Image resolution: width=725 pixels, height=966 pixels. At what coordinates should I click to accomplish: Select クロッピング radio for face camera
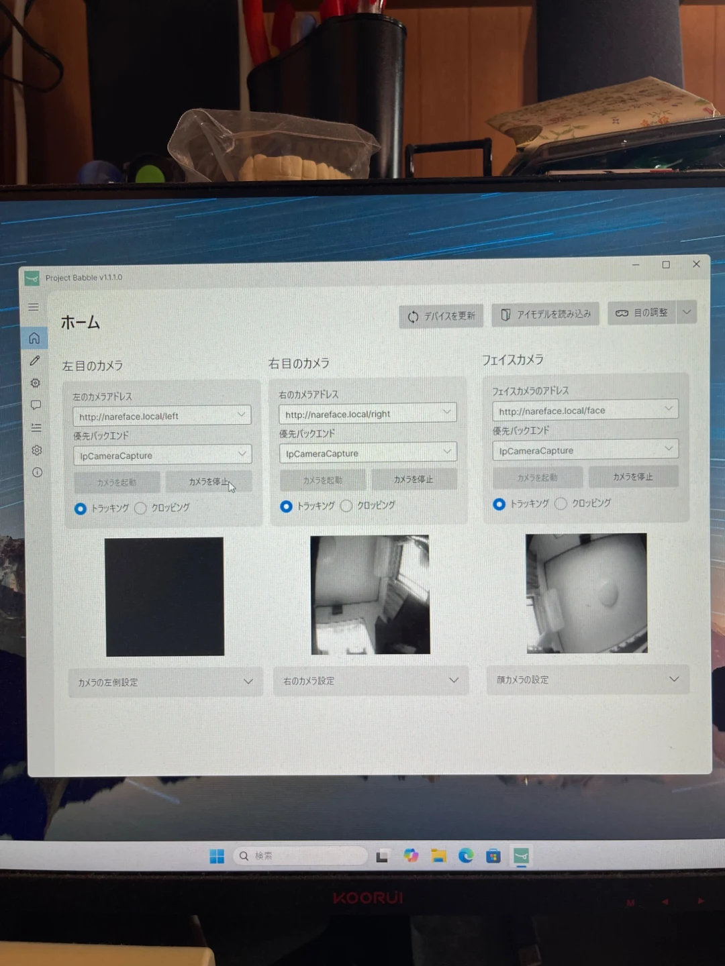pyautogui.click(x=561, y=503)
